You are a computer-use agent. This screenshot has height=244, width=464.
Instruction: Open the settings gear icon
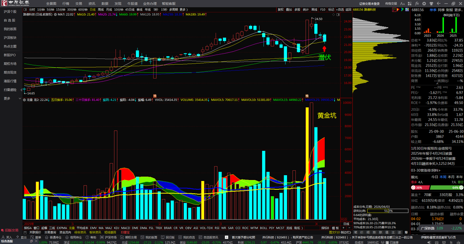pos(424,3)
